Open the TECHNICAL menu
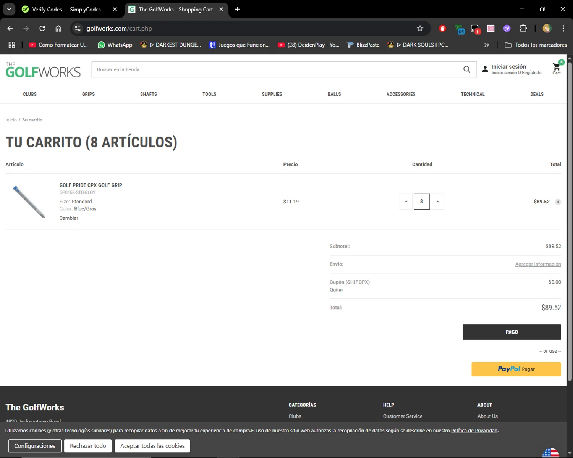 tap(473, 94)
